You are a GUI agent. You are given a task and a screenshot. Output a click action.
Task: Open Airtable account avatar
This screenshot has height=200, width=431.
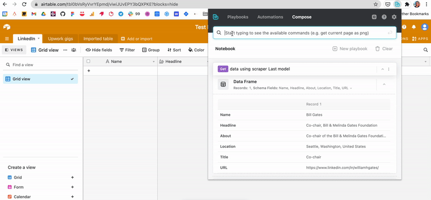(425, 27)
